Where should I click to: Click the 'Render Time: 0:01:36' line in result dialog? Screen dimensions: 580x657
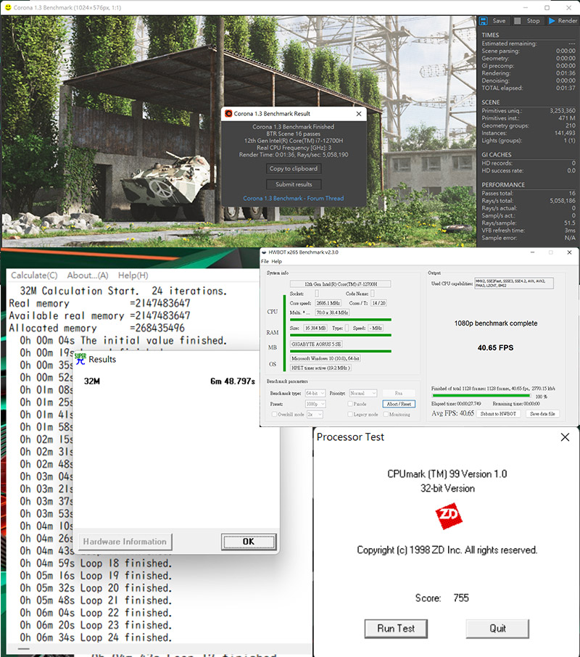click(x=294, y=154)
